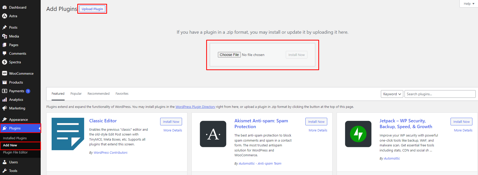Click the Appearance paintbrush icon
The height and width of the screenshot is (175, 478).
click(5, 120)
